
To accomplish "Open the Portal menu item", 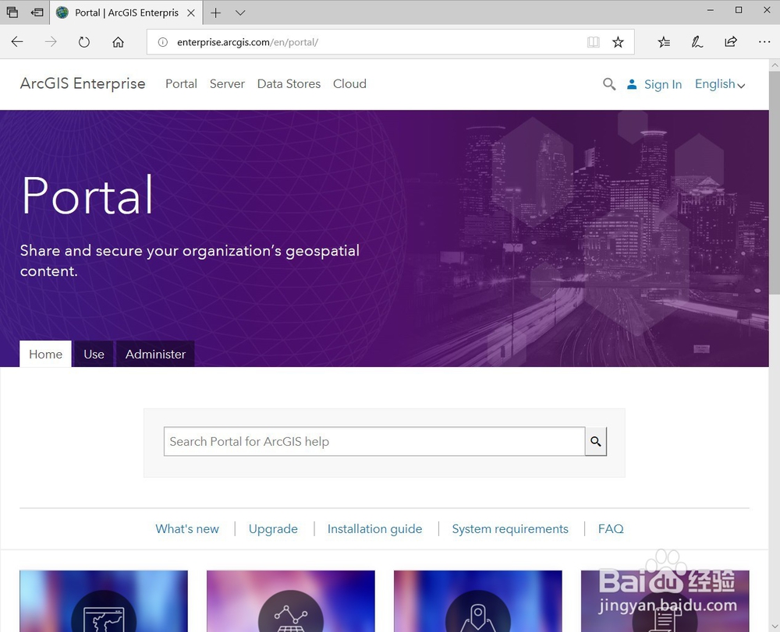I will pyautogui.click(x=181, y=83).
